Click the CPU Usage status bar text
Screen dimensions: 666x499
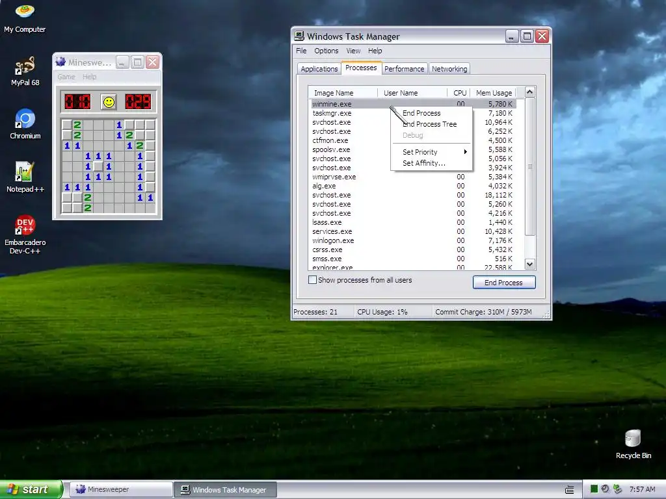pyautogui.click(x=382, y=312)
